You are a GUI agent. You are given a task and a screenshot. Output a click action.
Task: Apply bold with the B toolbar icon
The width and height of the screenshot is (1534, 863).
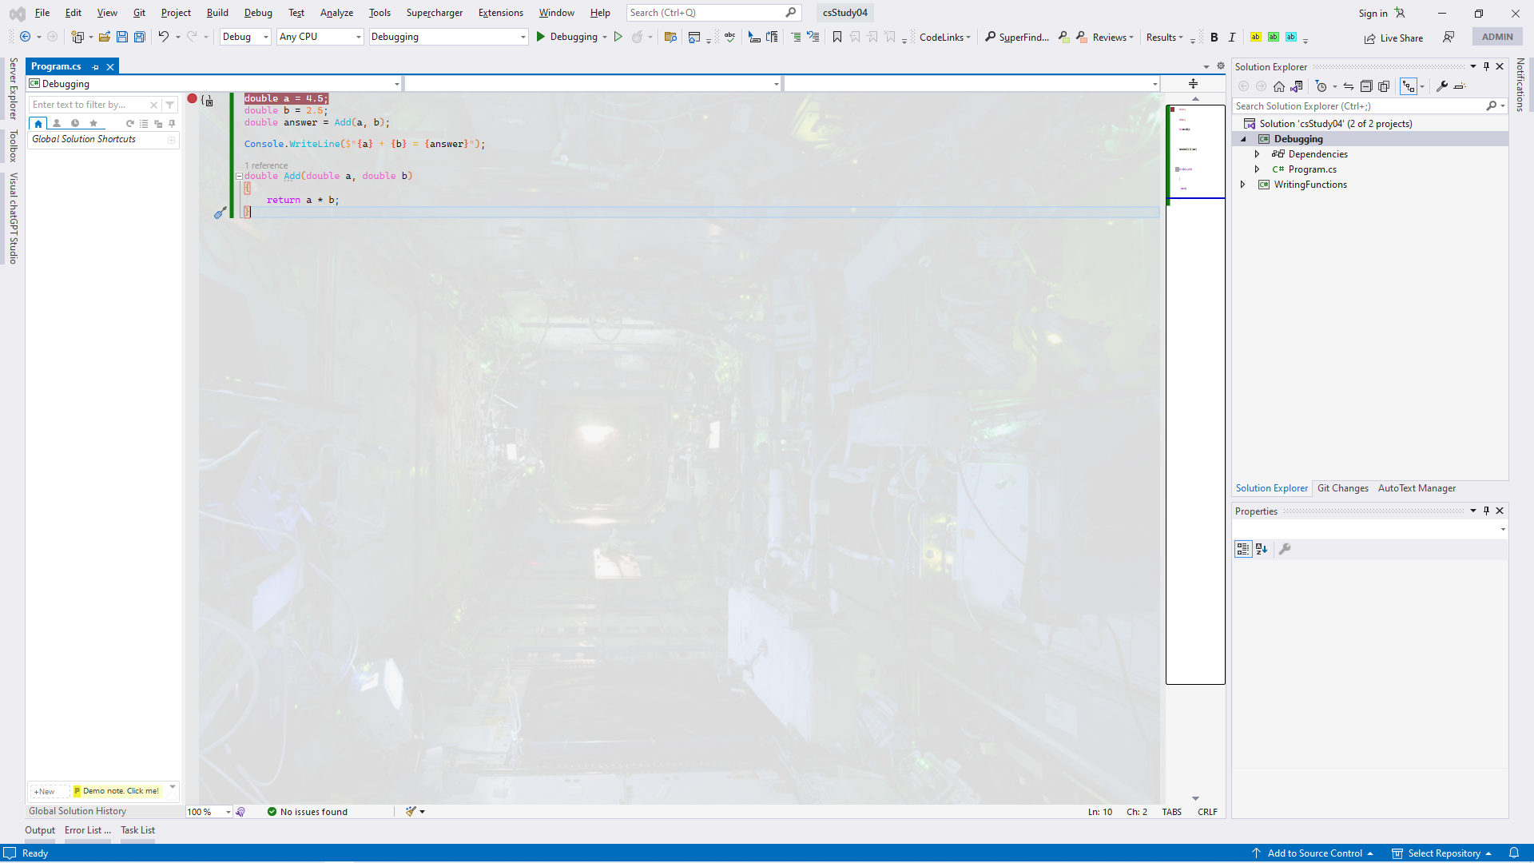point(1214,37)
